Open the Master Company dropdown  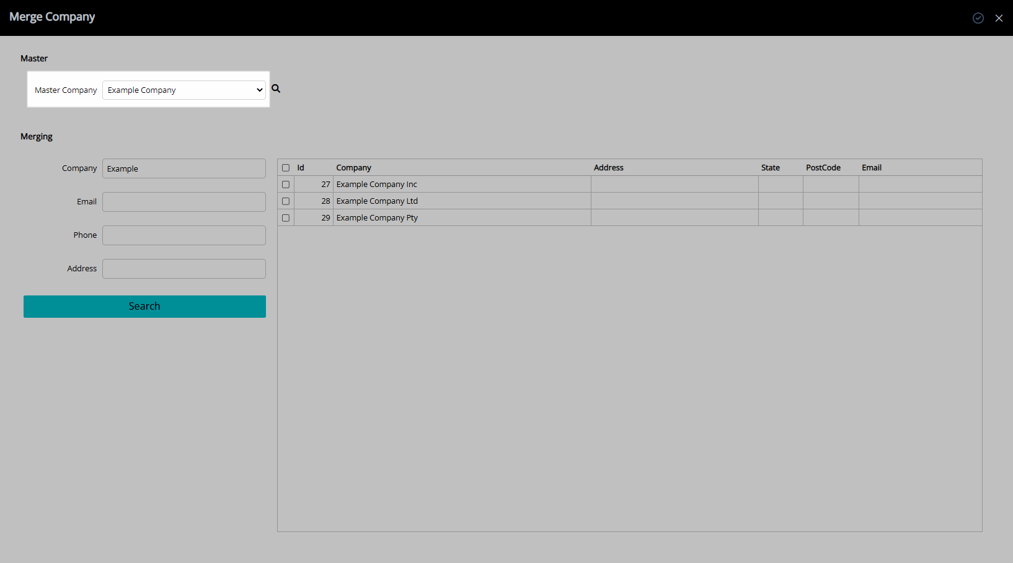[x=184, y=90]
